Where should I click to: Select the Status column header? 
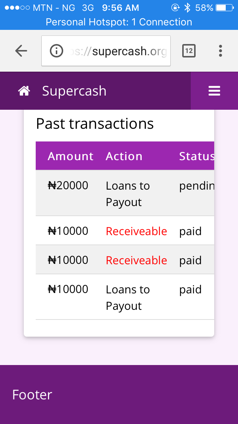coord(197,156)
